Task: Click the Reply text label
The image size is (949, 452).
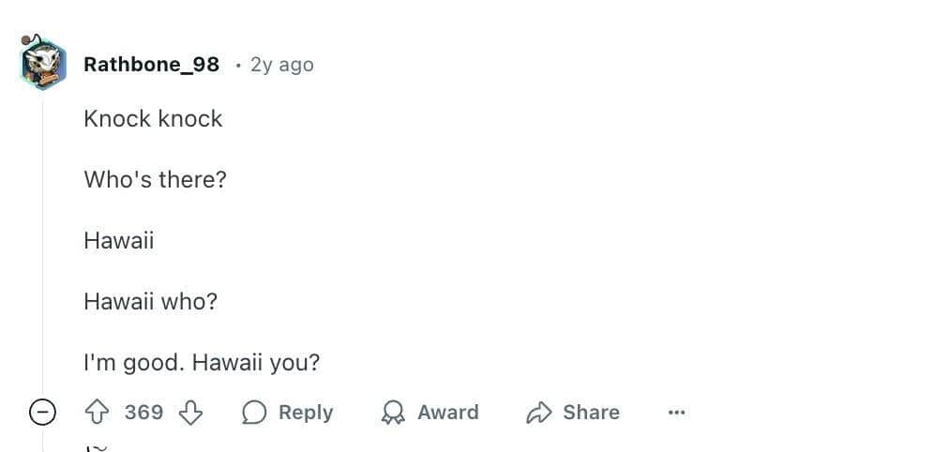Action: (x=306, y=413)
